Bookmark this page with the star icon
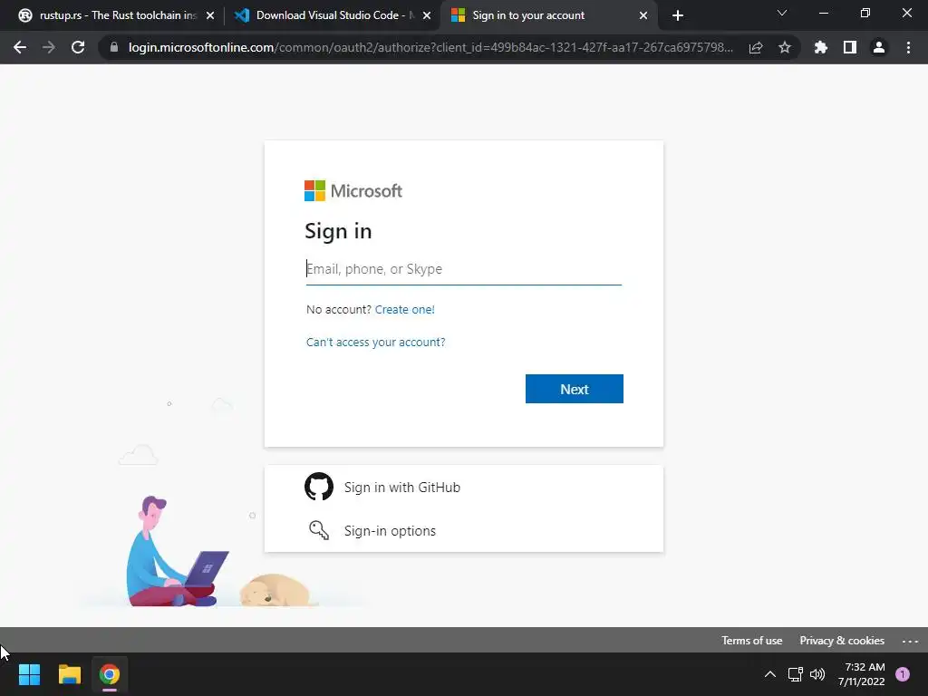The image size is (928, 696). pos(785,47)
